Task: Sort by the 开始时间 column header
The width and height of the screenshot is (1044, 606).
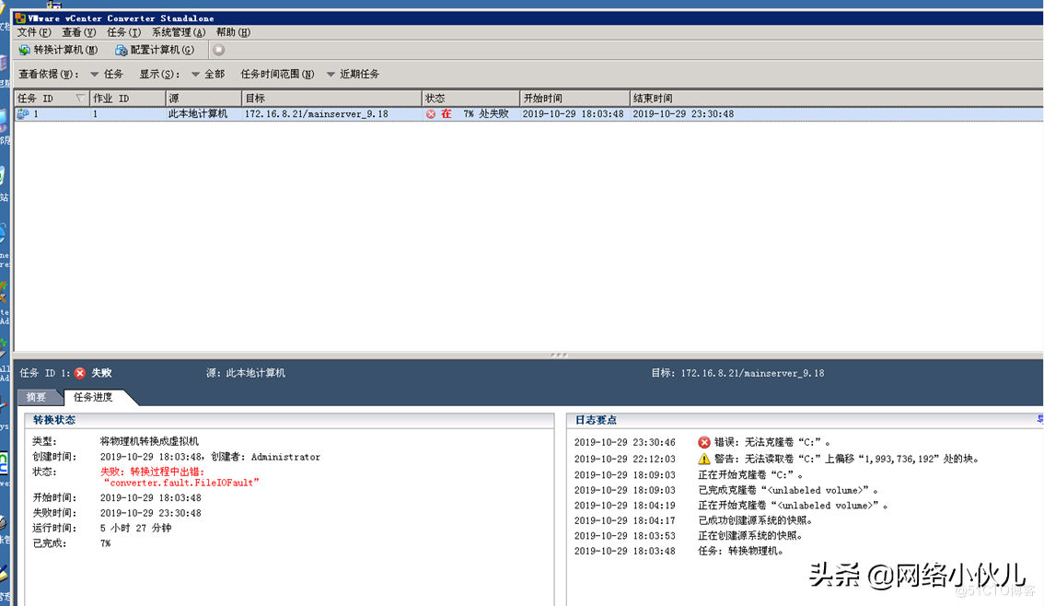Action: click(x=574, y=99)
